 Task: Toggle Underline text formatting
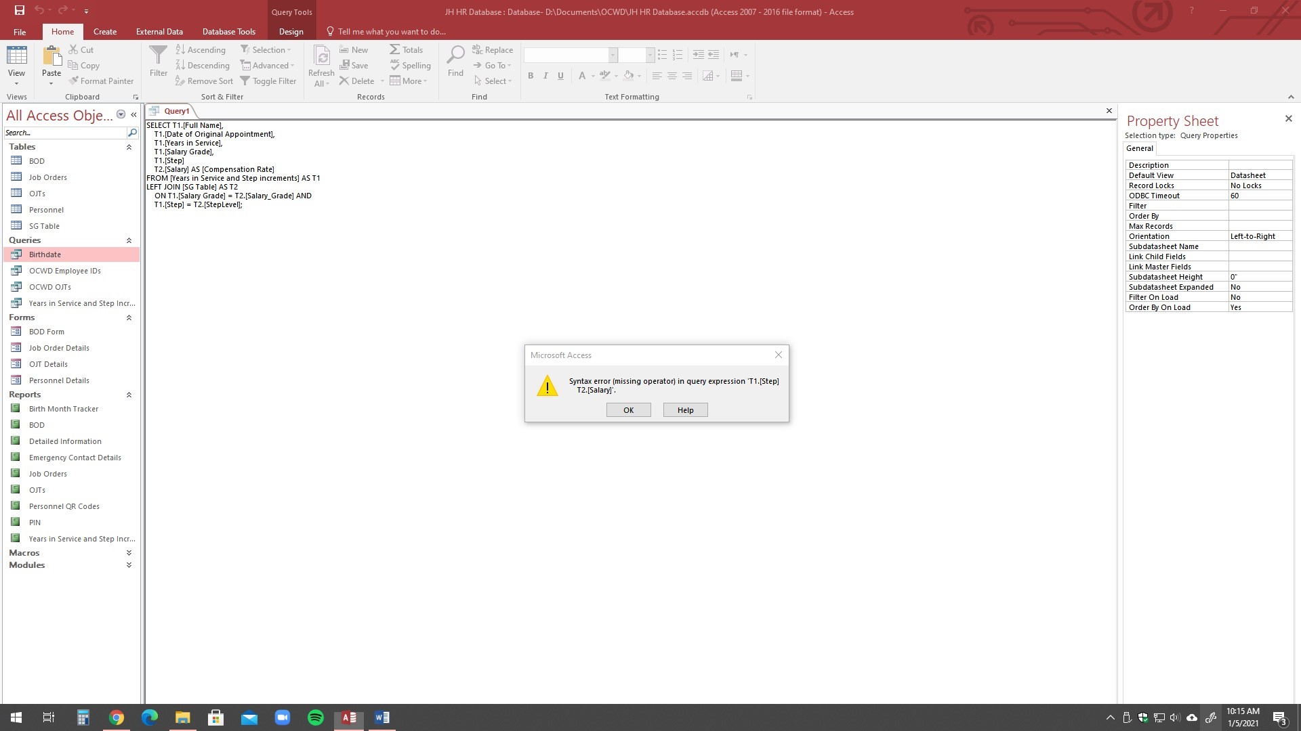(560, 76)
